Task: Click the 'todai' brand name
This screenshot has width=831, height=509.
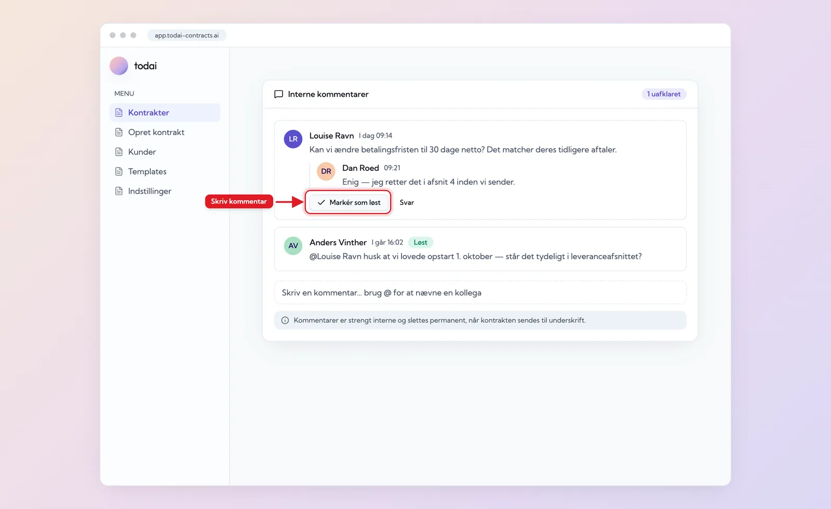Action: click(x=145, y=66)
